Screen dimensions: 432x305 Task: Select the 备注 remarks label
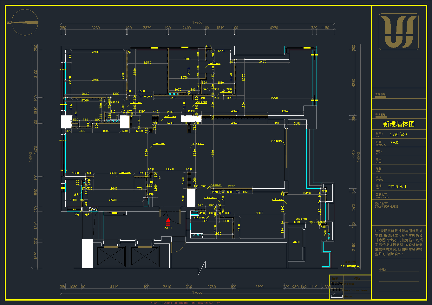383,270
